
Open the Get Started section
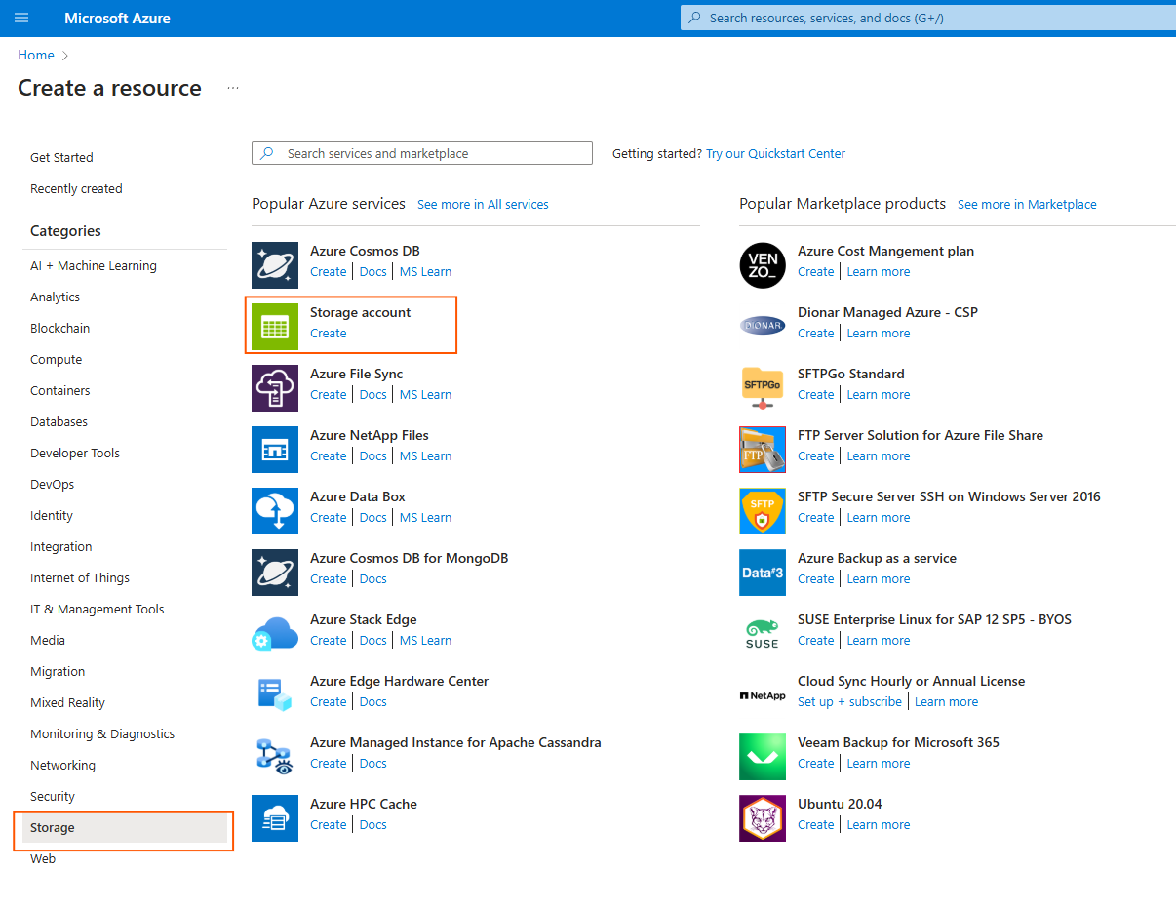[61, 157]
